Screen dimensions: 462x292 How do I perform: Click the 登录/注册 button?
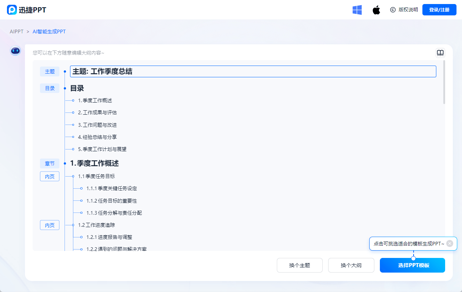coord(439,10)
